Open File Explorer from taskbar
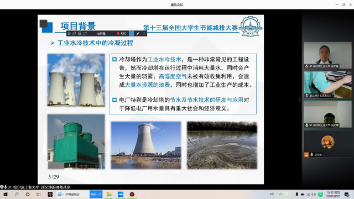 tap(109, 194)
